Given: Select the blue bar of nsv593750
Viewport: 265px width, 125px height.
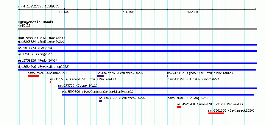Looking at the screenshot, I should pos(157,88).
